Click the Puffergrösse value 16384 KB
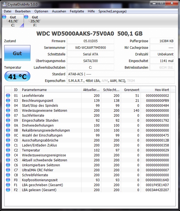 [162, 41]
